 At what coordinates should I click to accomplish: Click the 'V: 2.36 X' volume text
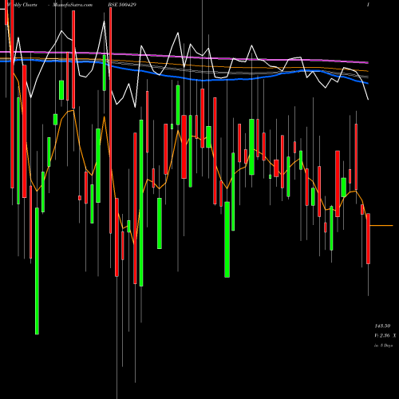point(385,336)
